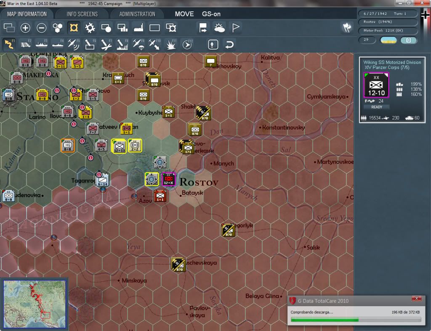Toggle the hex grid display
431x331 pixels.
coord(58,28)
